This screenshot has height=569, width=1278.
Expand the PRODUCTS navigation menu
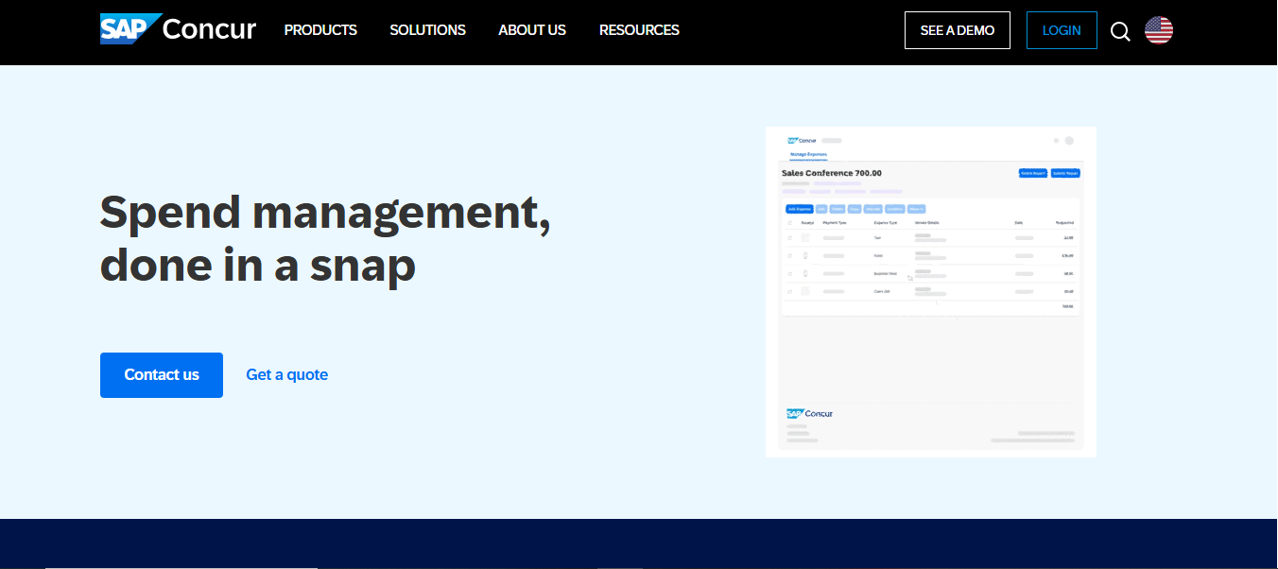(320, 30)
